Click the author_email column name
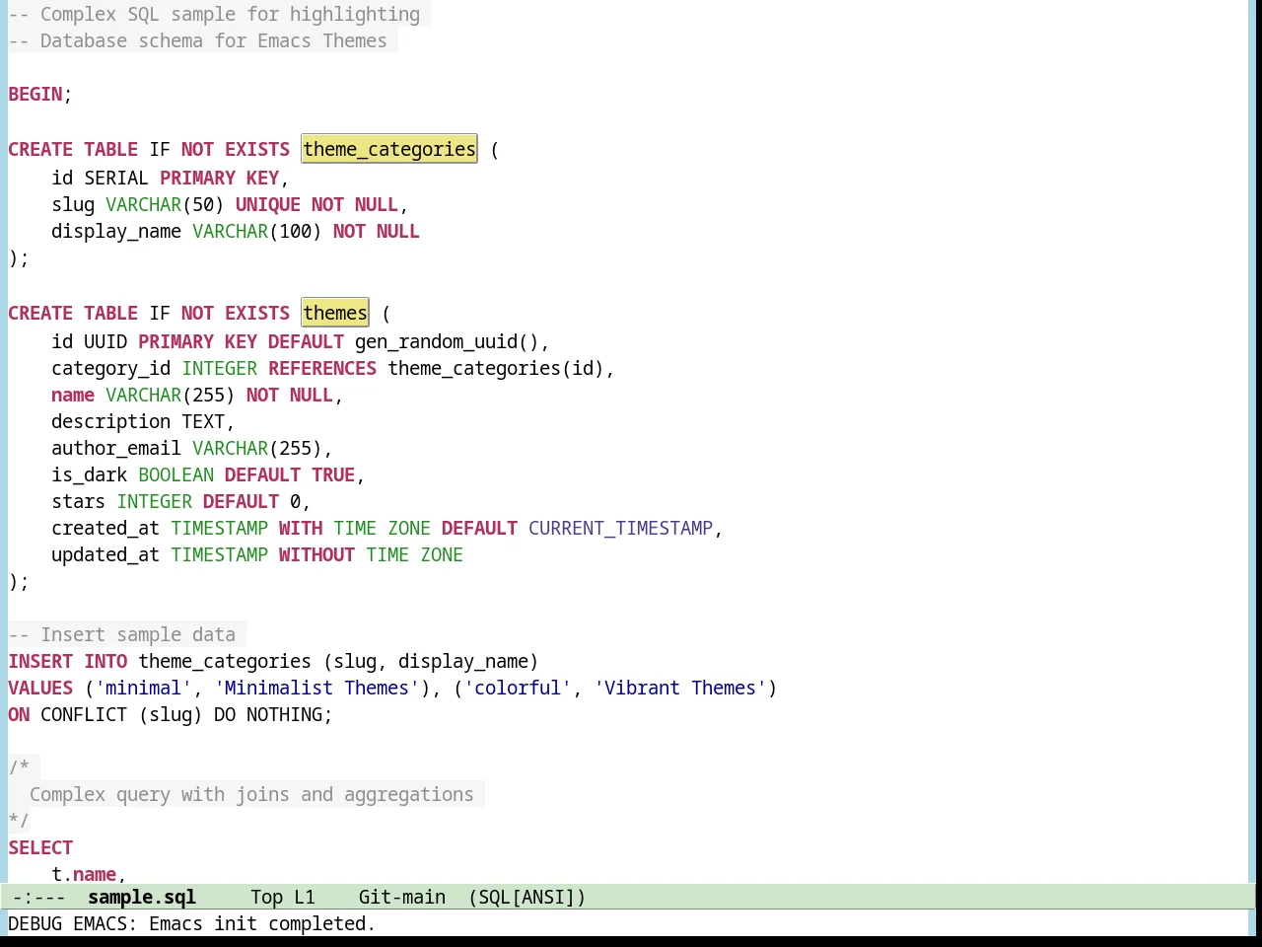1262x947 pixels. pos(116,448)
